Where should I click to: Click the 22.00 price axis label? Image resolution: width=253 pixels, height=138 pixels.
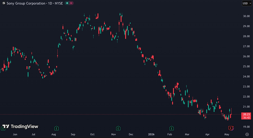pos(246,97)
